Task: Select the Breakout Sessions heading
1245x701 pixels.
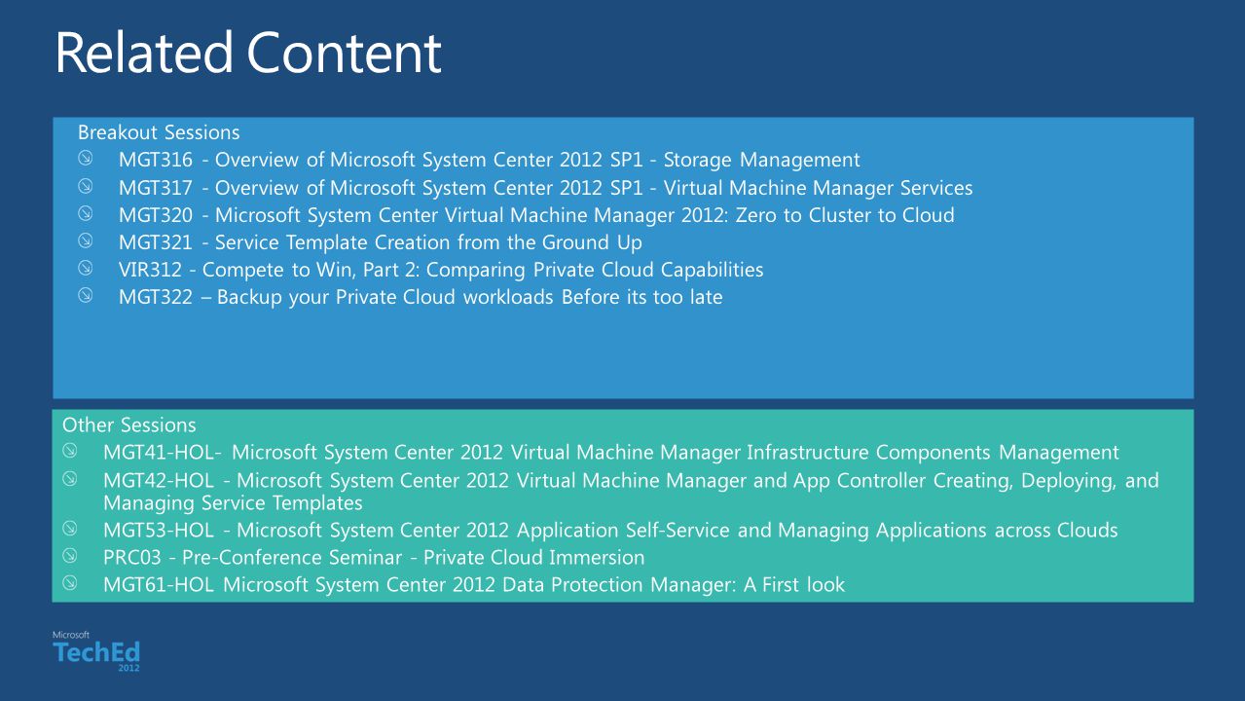Action: click(x=159, y=131)
